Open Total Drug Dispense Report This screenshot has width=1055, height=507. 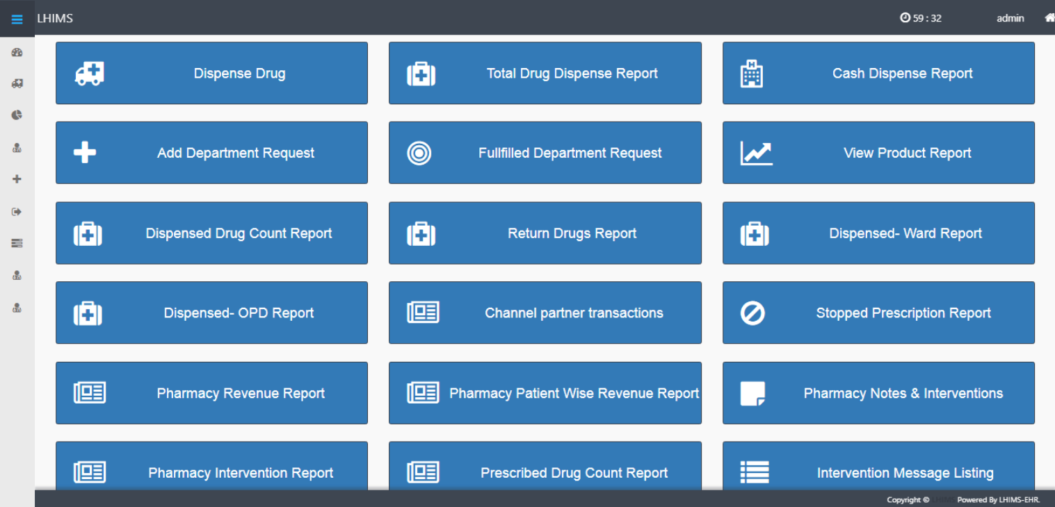point(545,73)
